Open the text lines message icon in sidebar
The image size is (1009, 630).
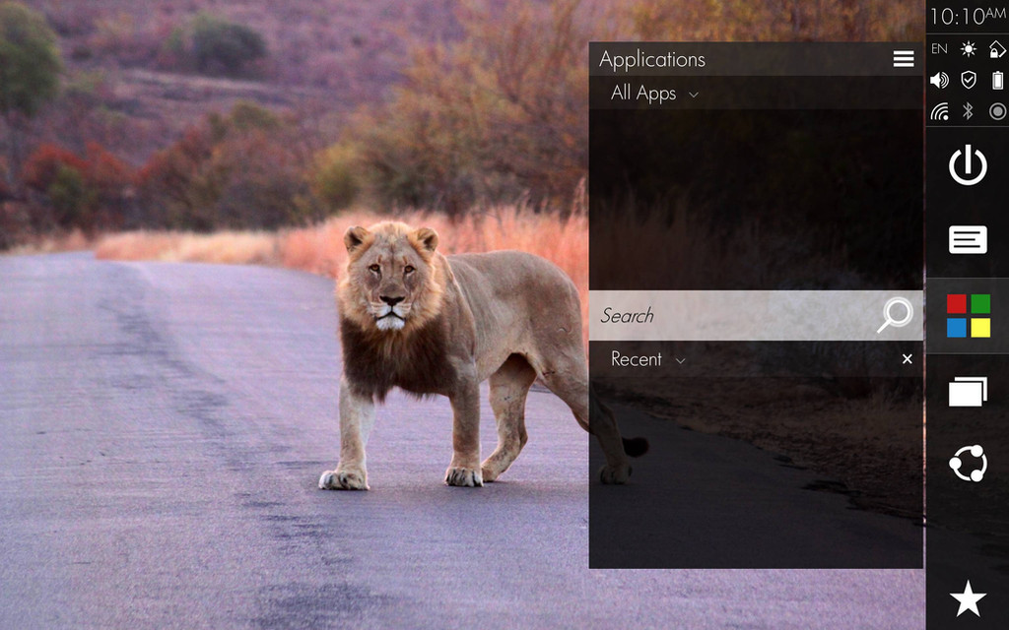click(968, 240)
